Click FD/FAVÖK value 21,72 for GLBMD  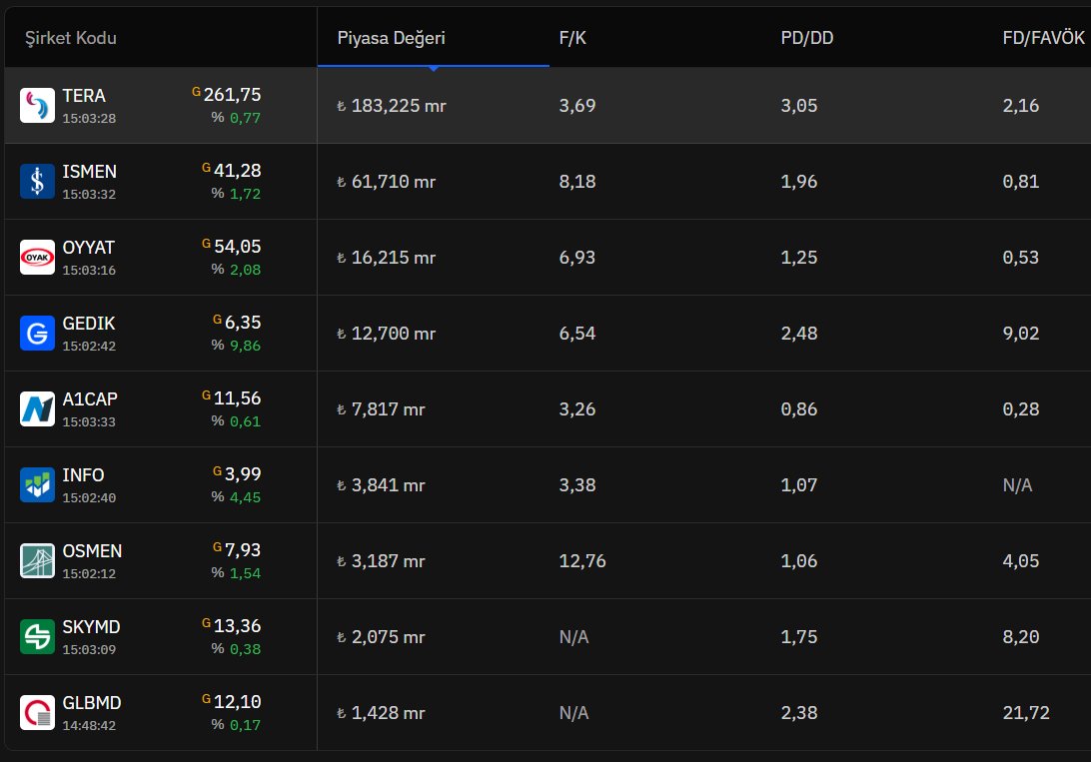(x=1026, y=713)
